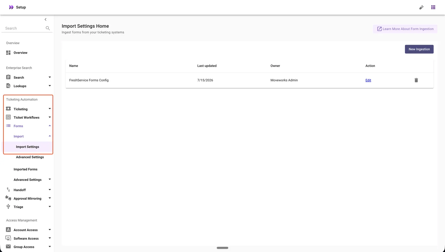Collapse the sidebar with the left chevron
The width and height of the screenshot is (445, 252).
click(x=46, y=19)
